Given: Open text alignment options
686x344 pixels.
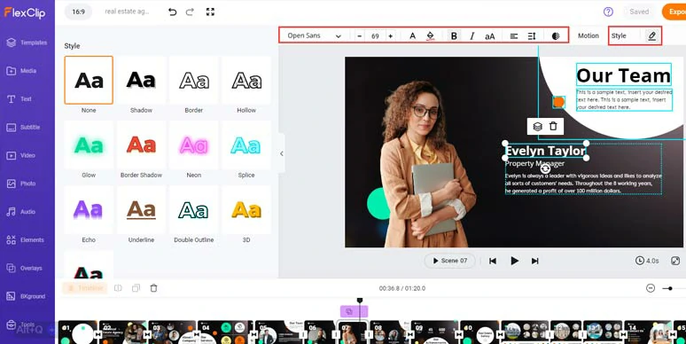Looking at the screenshot, I should click(x=514, y=36).
